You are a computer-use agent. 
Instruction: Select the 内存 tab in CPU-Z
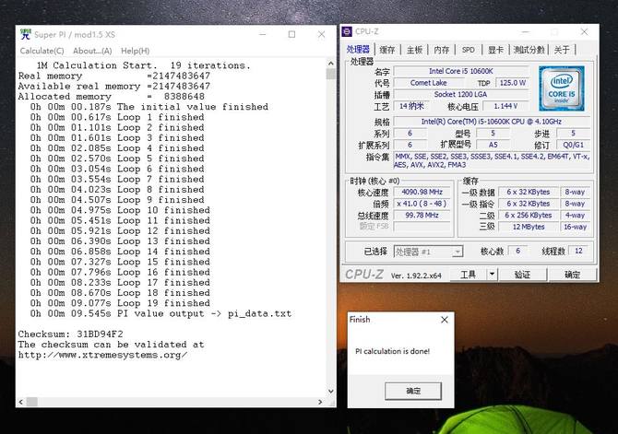(x=442, y=50)
